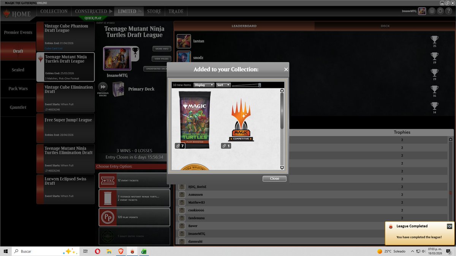This screenshot has width=456, height=256.
Task: Click the Opera browser taskbar icon
Action: pos(98,251)
